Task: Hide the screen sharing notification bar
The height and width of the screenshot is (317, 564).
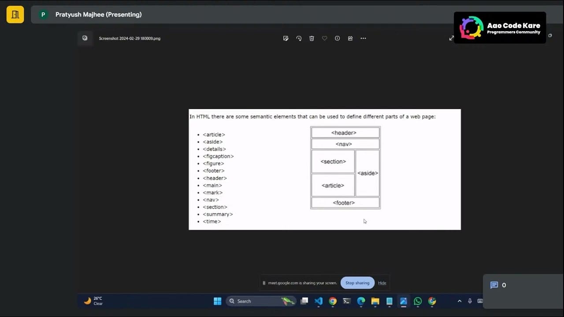Action: point(382,283)
